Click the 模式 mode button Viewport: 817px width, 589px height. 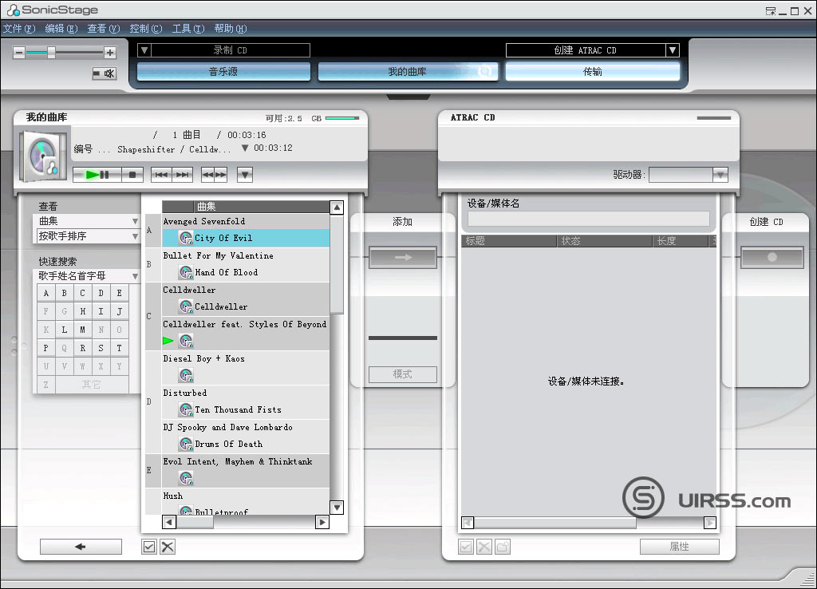click(403, 374)
